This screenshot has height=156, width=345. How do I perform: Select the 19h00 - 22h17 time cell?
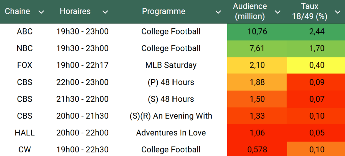coord(82,65)
